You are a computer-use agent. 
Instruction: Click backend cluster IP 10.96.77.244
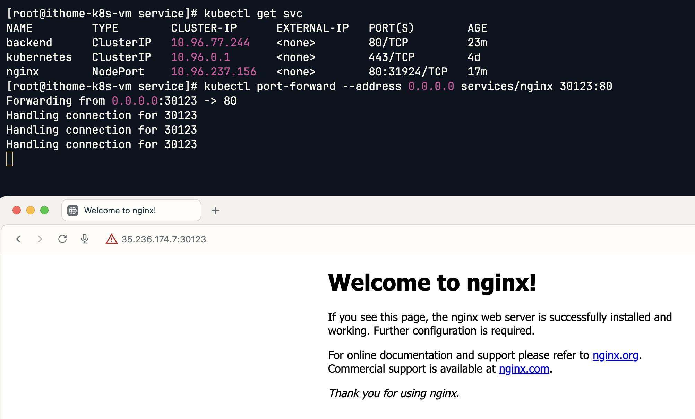click(x=210, y=43)
